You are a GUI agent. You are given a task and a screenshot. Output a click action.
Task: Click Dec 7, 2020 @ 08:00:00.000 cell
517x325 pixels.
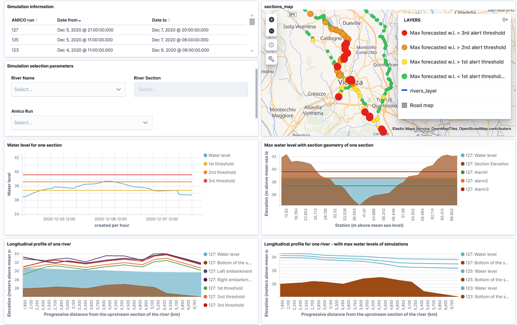180,40
